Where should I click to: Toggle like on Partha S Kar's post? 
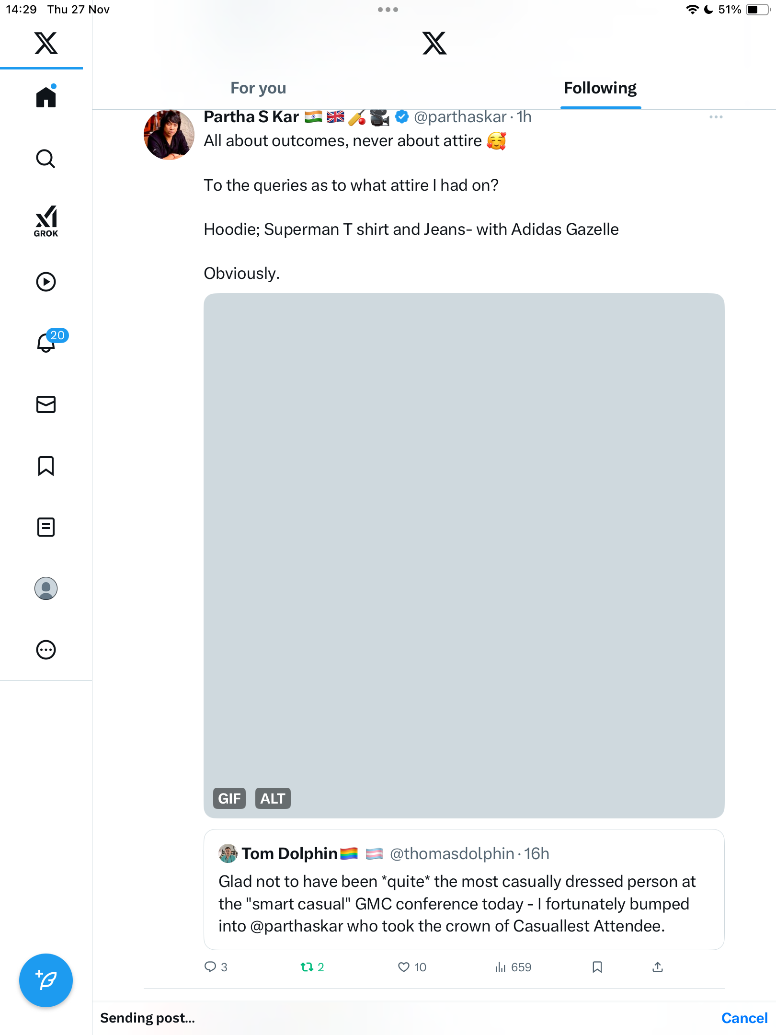tap(404, 967)
